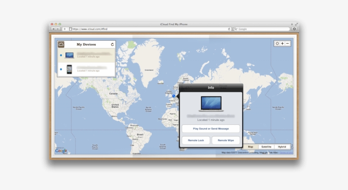Refresh the My Devices list
Screen dimensions: 348x190
(x=112, y=45)
